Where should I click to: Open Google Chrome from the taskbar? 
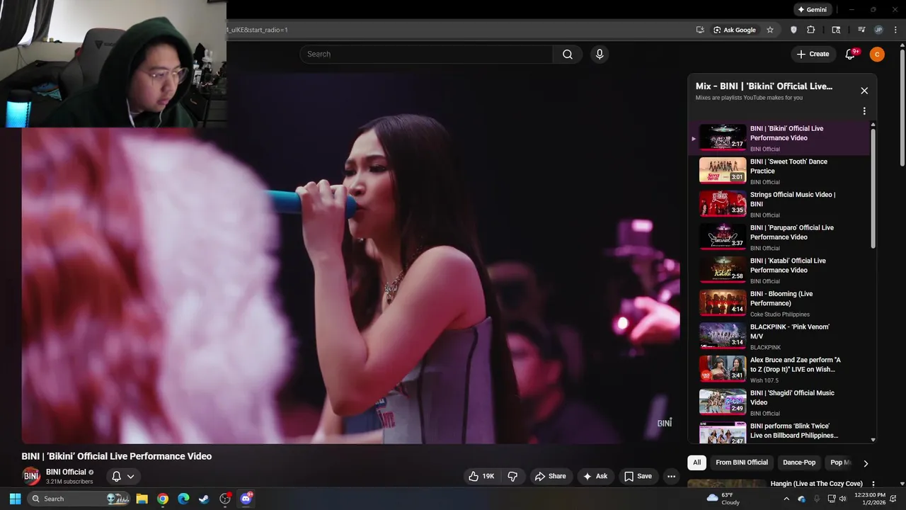tap(163, 499)
